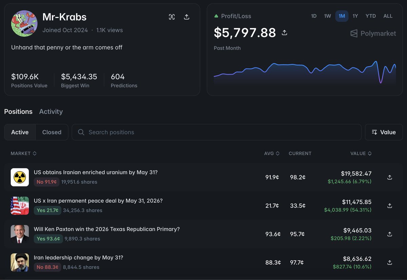The image size is (407, 280).
Task: Click the 'Unhand that penny' bio text
Action: (67, 47)
